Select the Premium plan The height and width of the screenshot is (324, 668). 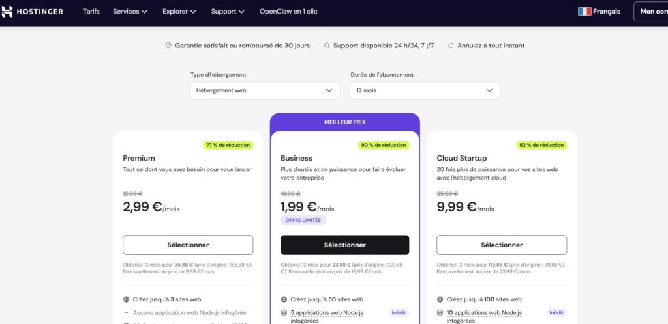pos(188,245)
